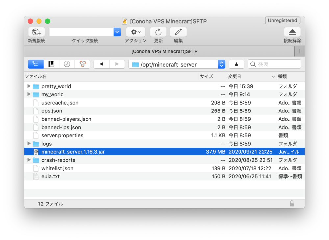Expand the logs folder

29,144
